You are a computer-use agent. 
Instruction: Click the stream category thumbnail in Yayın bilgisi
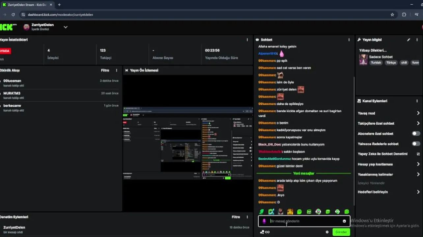click(x=363, y=60)
